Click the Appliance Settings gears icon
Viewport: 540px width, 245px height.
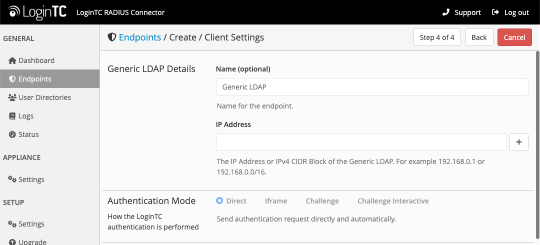(12, 179)
